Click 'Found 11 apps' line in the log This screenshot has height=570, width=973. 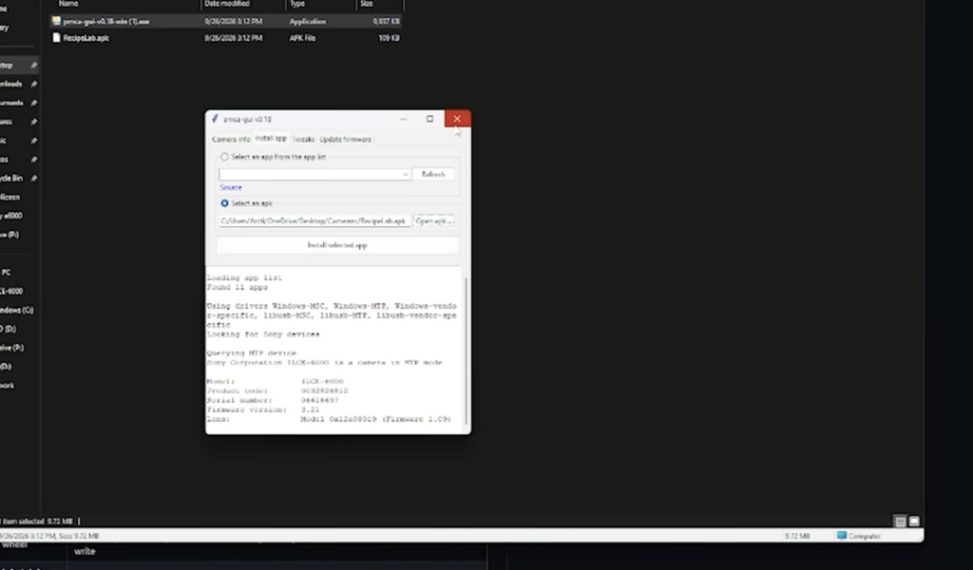[x=237, y=287]
